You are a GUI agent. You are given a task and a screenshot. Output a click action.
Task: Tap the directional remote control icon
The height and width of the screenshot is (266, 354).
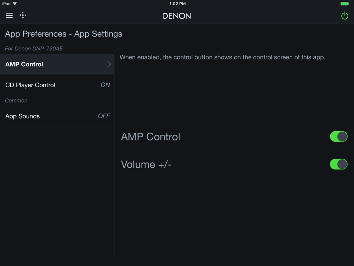click(x=23, y=15)
